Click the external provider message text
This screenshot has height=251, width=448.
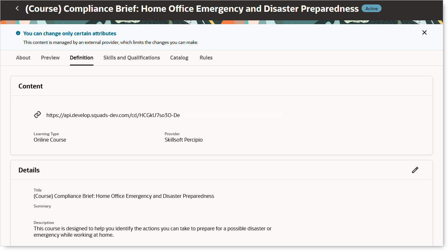tap(111, 42)
